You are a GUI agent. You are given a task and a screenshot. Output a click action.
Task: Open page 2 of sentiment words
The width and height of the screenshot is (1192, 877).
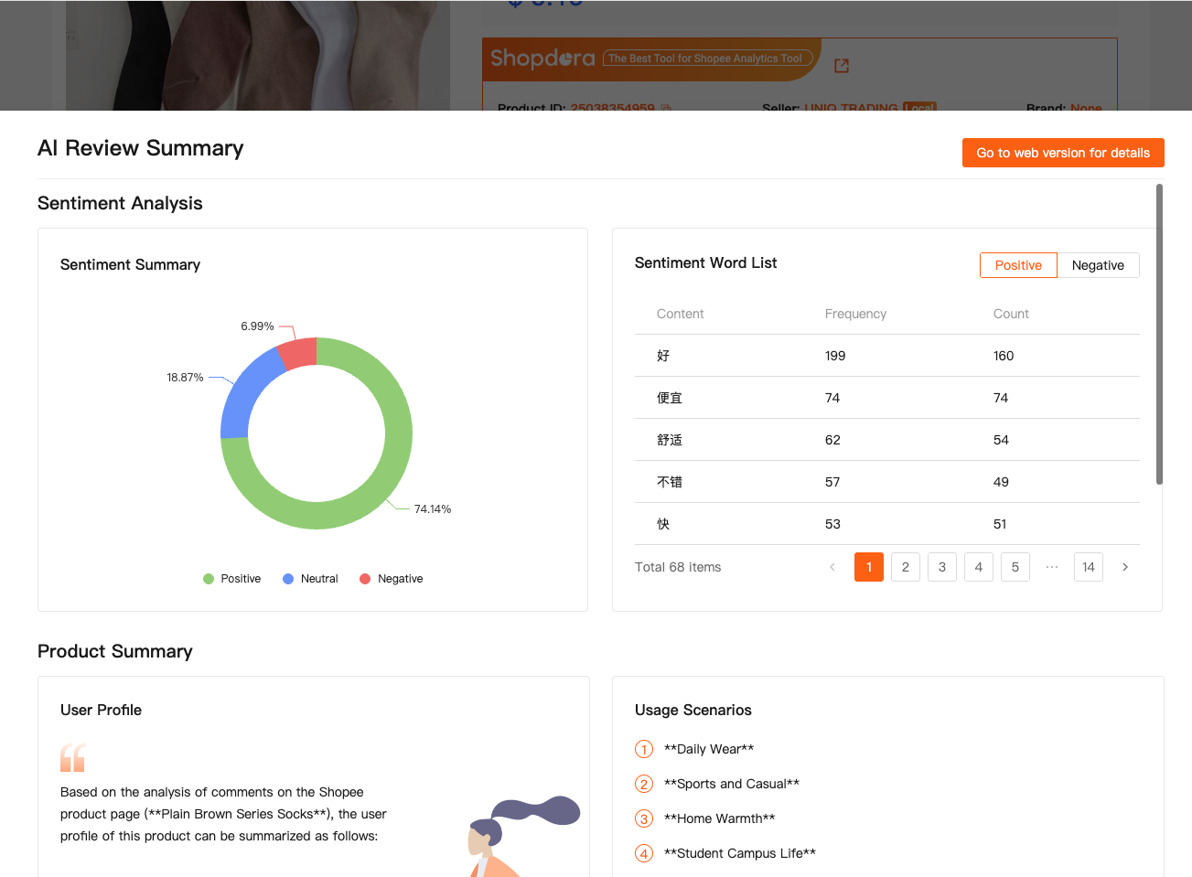906,567
